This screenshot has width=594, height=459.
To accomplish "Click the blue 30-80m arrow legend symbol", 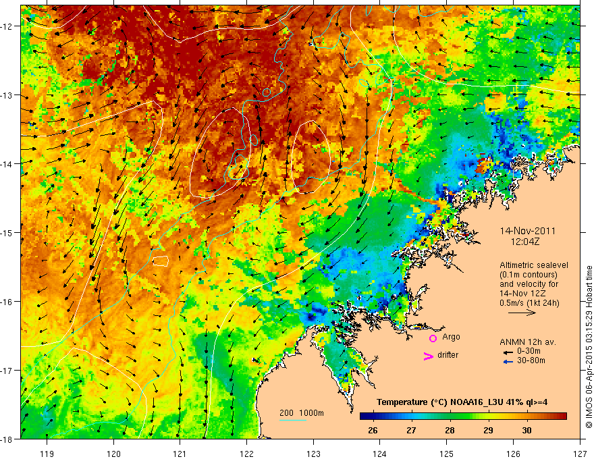I will (x=508, y=362).
